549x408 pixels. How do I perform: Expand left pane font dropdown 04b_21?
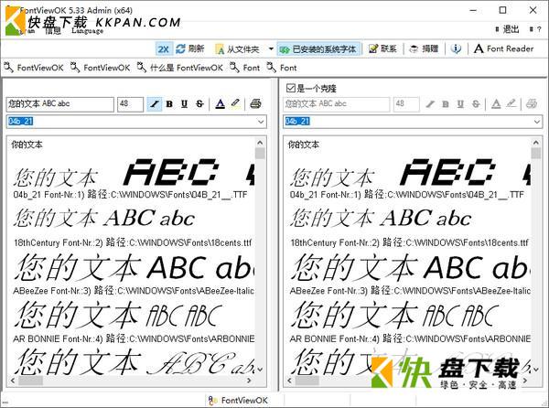pyautogui.click(x=261, y=122)
